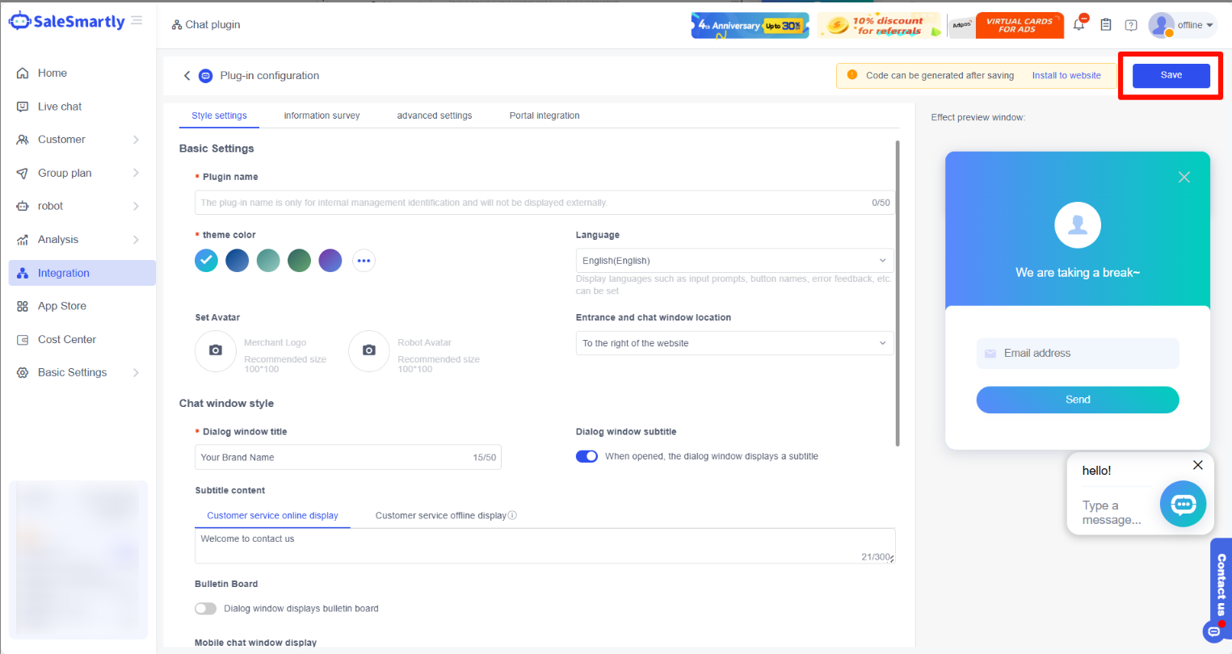Click the Install to website link
The width and height of the screenshot is (1232, 654).
click(1066, 75)
